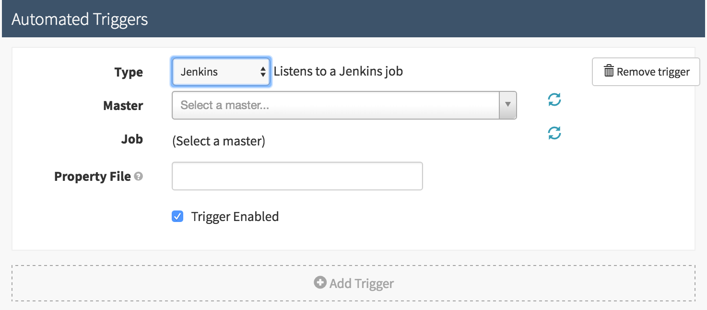707x310 pixels.
Task: Click the Job field label
Action: [x=131, y=139]
